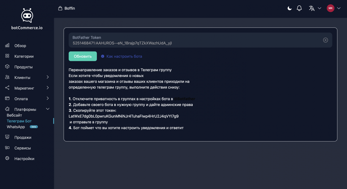Click the Boffin store name
Screen dimensions: 347x189
70,8
